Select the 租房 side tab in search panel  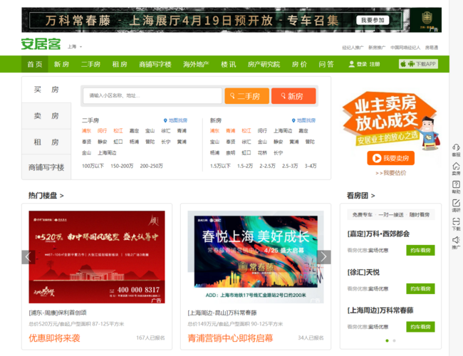pos(46,142)
